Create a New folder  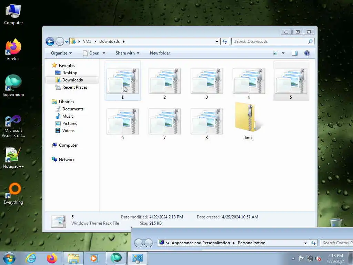[x=160, y=53]
